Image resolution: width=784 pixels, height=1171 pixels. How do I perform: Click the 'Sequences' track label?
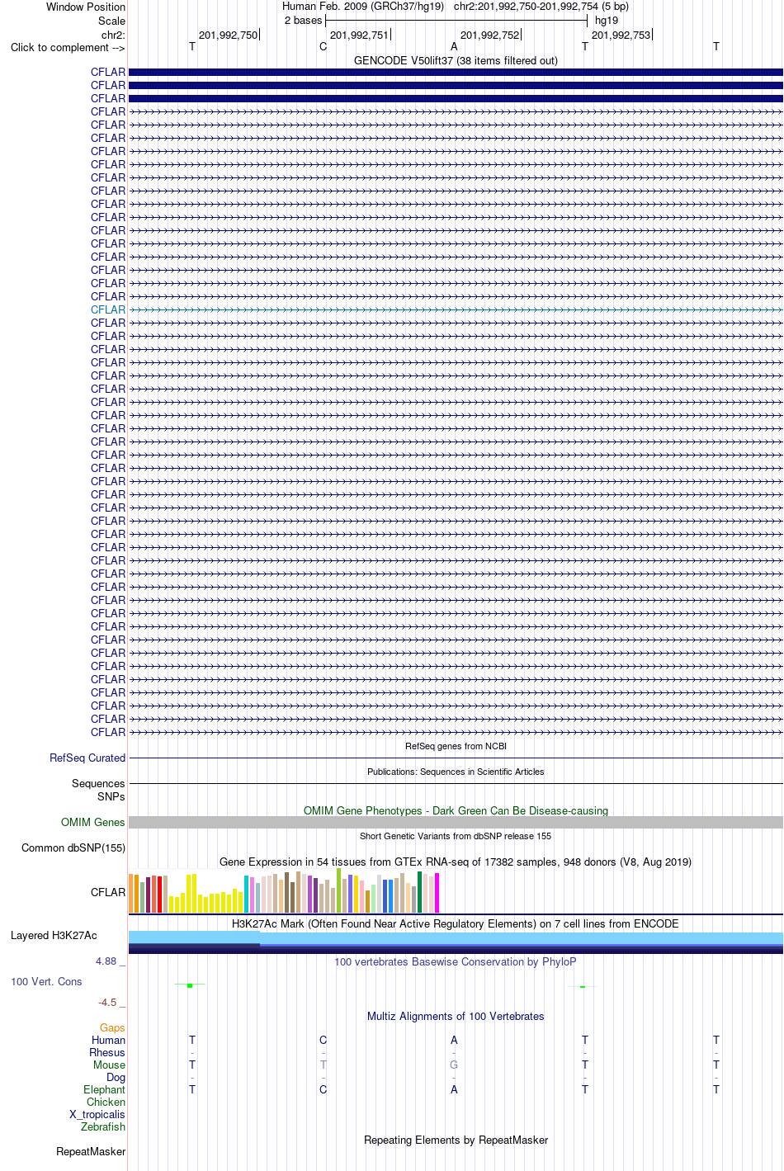(98, 783)
